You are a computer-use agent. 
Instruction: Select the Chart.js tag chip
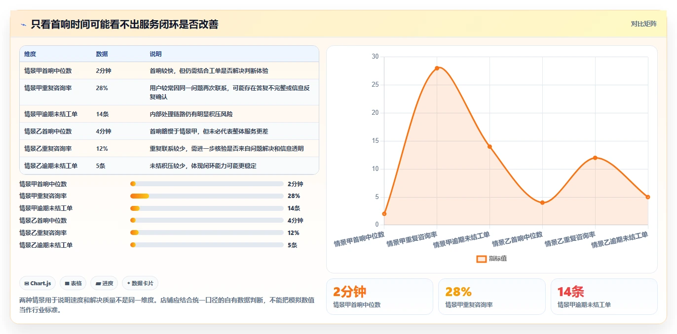tap(38, 283)
